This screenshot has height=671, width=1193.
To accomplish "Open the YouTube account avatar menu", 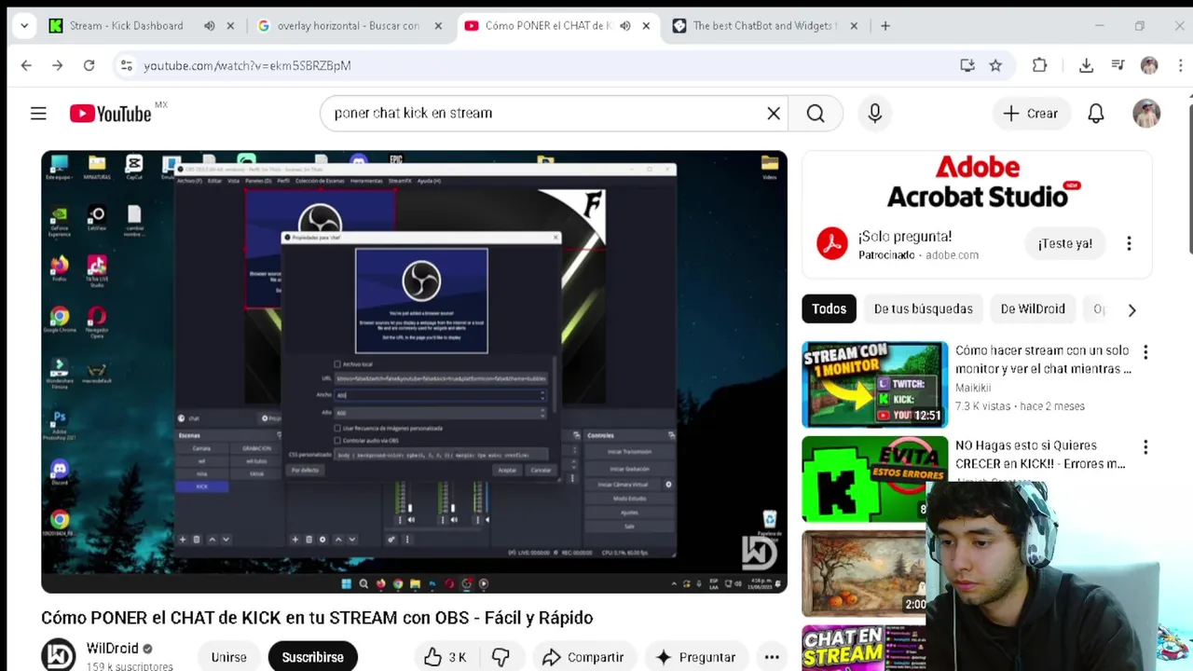I will (1146, 113).
